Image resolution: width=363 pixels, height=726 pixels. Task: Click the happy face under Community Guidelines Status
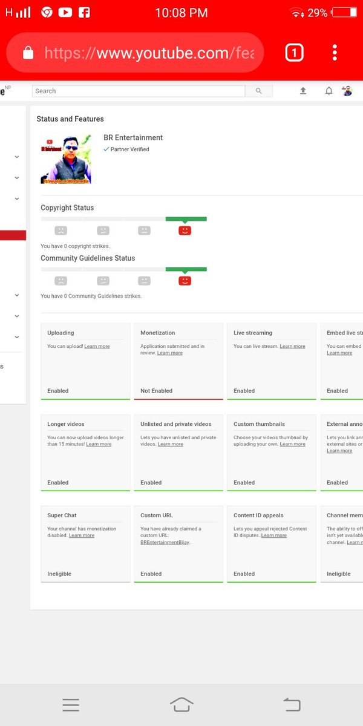pos(185,281)
